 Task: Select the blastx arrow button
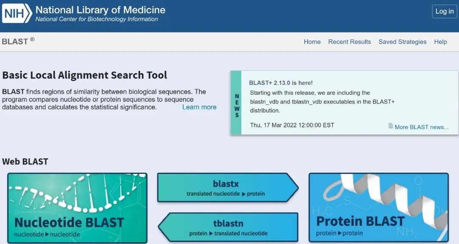tap(228, 188)
